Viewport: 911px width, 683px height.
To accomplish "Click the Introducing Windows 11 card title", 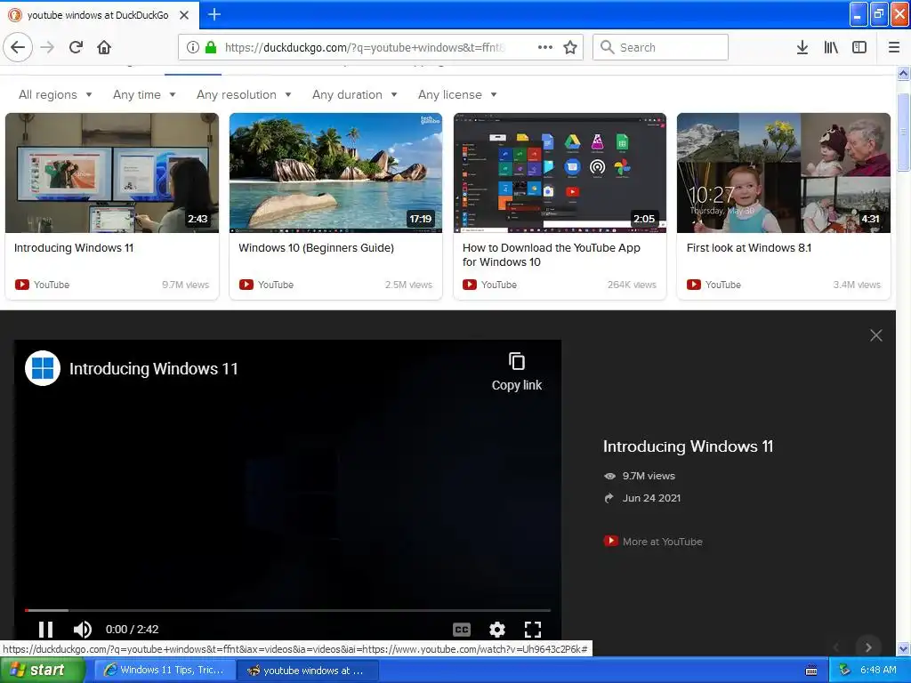I will 74,248.
